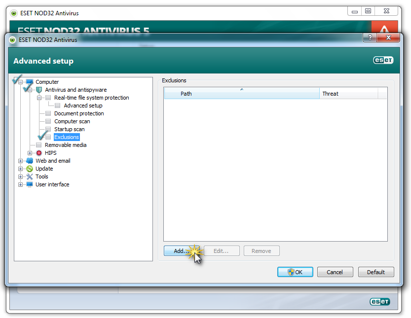Select Web and email label

point(53,161)
